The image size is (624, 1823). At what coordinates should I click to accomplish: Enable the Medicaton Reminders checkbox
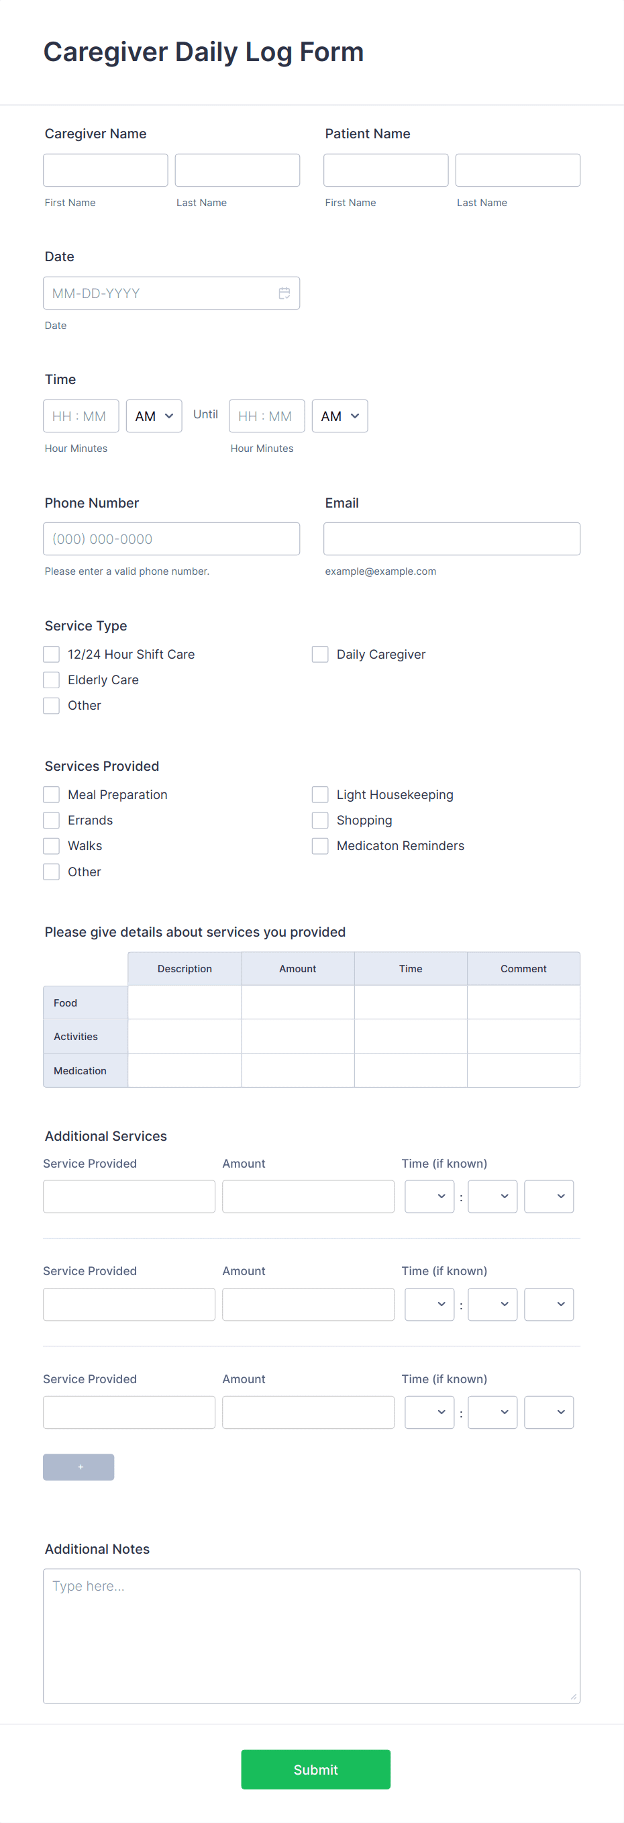(320, 845)
